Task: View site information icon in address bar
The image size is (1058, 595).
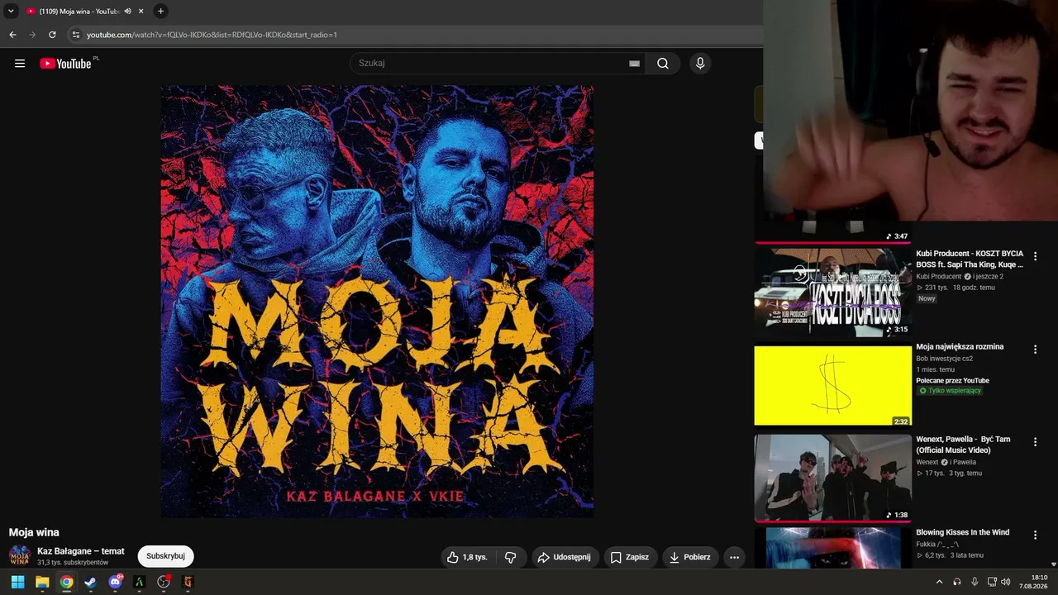Action: click(76, 35)
